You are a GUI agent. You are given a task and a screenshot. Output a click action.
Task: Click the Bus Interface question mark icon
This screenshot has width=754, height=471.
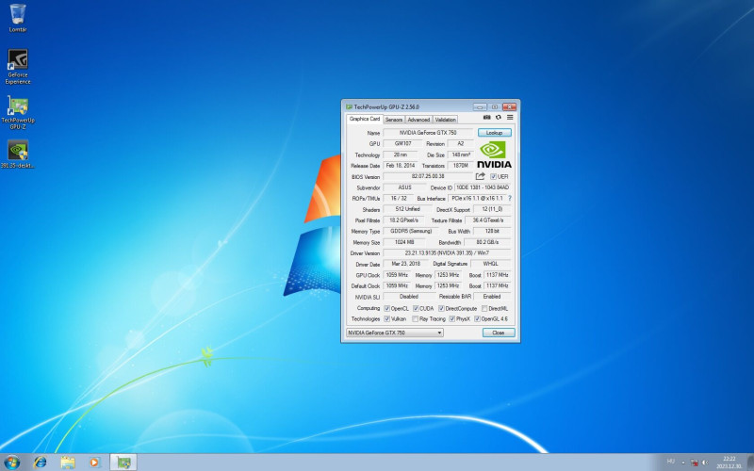click(509, 198)
